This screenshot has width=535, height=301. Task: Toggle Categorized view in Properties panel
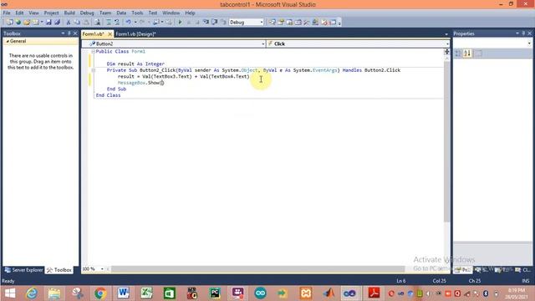pos(458,54)
